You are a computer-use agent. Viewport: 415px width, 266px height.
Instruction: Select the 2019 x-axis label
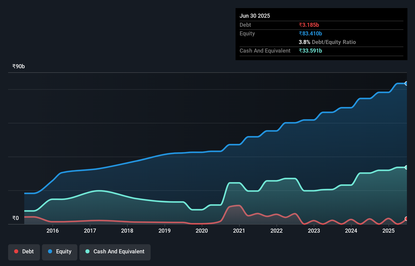click(165, 231)
